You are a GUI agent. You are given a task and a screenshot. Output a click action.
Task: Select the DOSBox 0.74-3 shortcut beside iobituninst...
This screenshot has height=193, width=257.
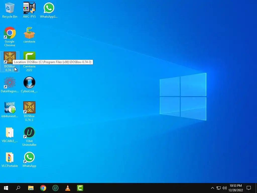[29, 111]
